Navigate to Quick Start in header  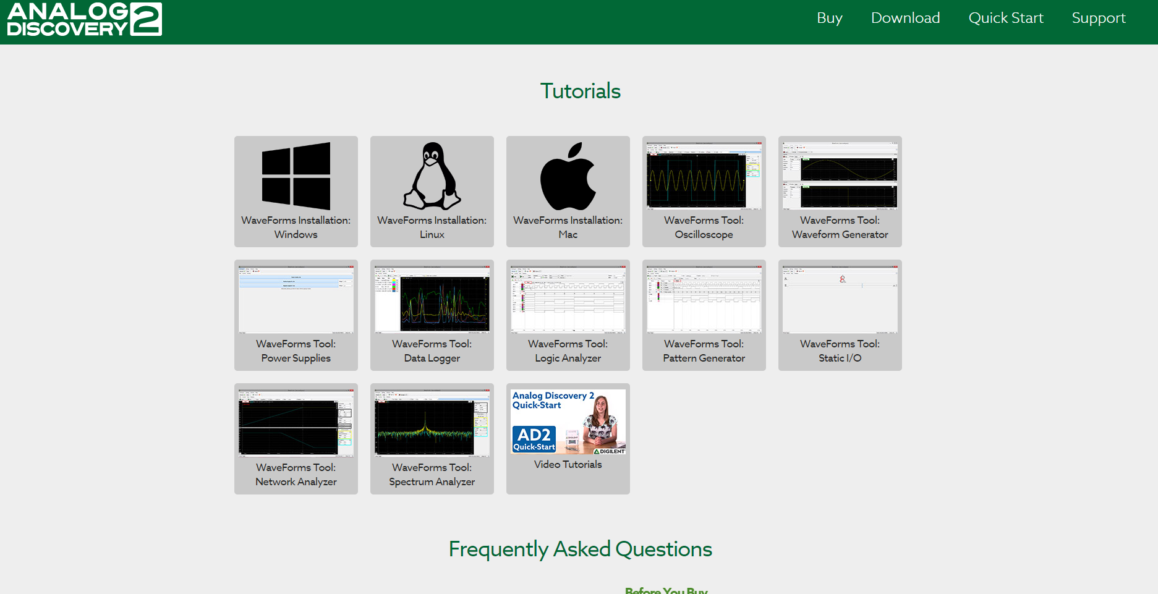pyautogui.click(x=1005, y=18)
